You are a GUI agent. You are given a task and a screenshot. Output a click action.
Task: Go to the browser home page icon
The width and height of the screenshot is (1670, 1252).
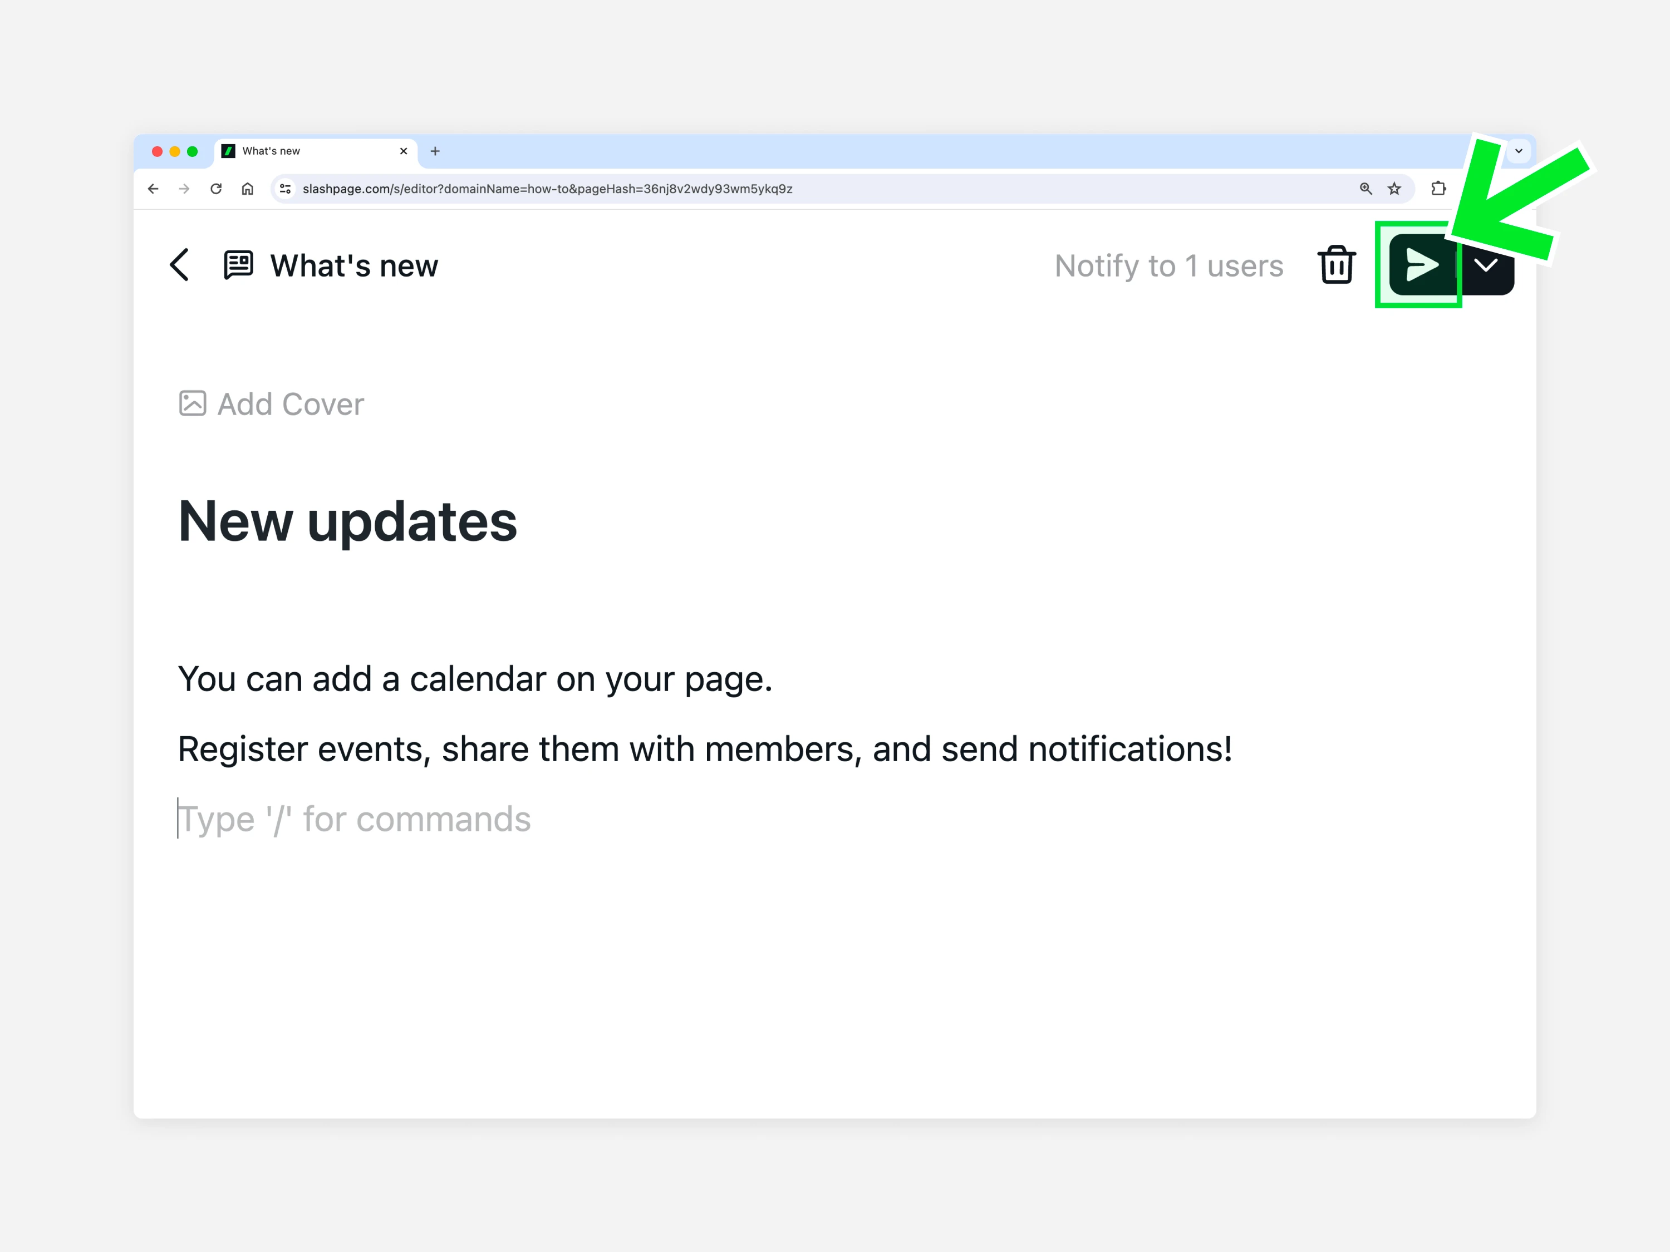[x=248, y=189]
